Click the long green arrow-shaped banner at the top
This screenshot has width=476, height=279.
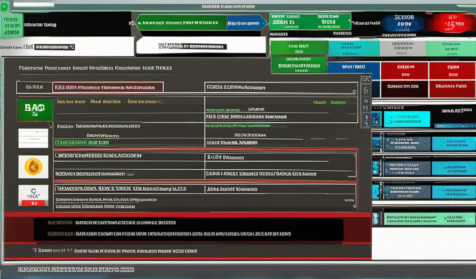point(180,22)
